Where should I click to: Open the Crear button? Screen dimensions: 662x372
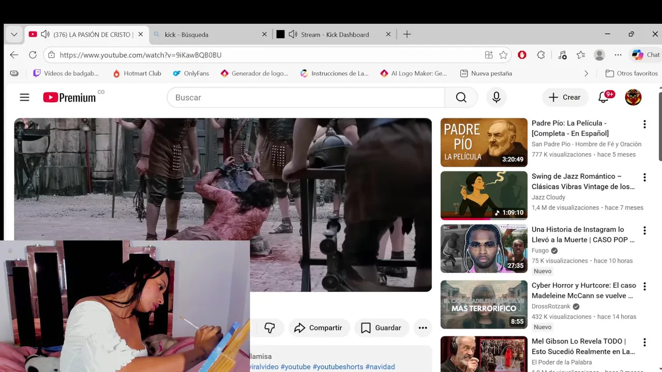(x=565, y=97)
